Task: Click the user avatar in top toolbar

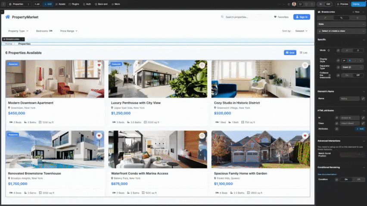Action: [x=294, y=4]
